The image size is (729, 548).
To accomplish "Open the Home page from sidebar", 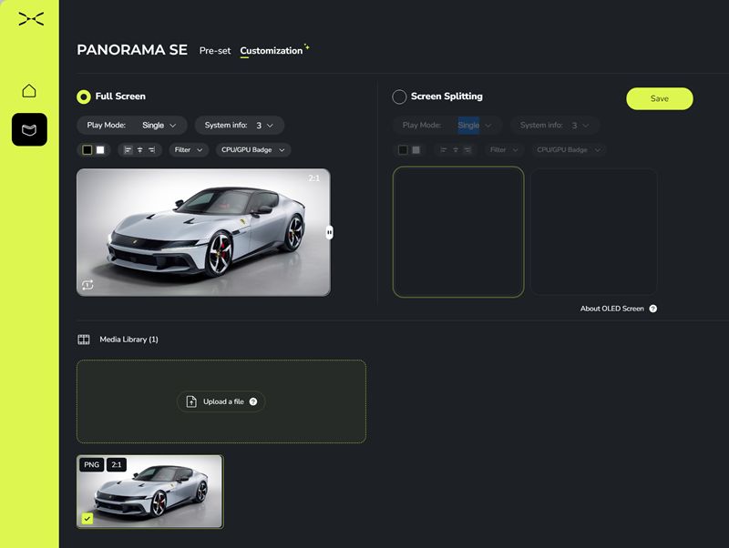I will (x=29, y=91).
